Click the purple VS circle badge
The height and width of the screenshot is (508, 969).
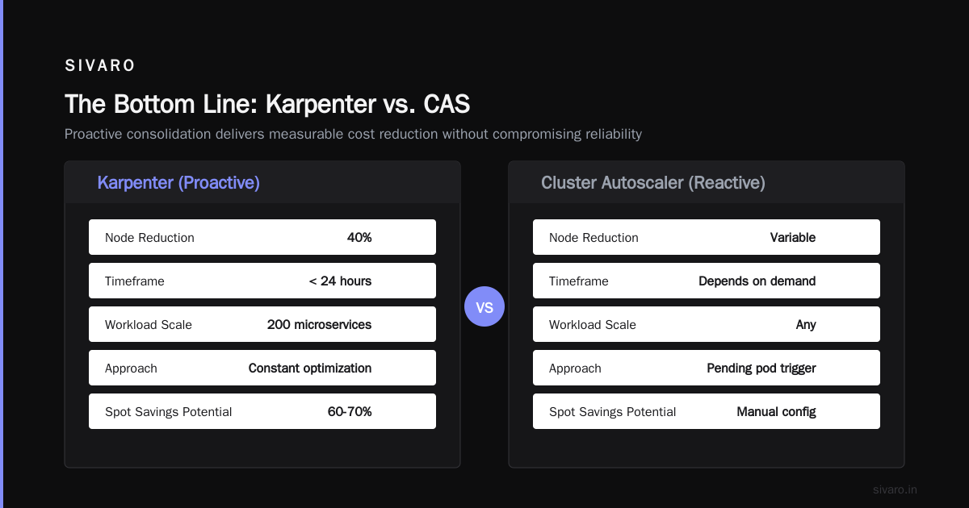[x=484, y=306]
